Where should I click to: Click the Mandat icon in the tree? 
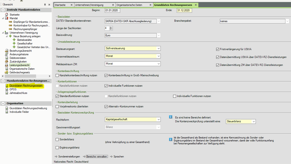[x=7, y=18]
